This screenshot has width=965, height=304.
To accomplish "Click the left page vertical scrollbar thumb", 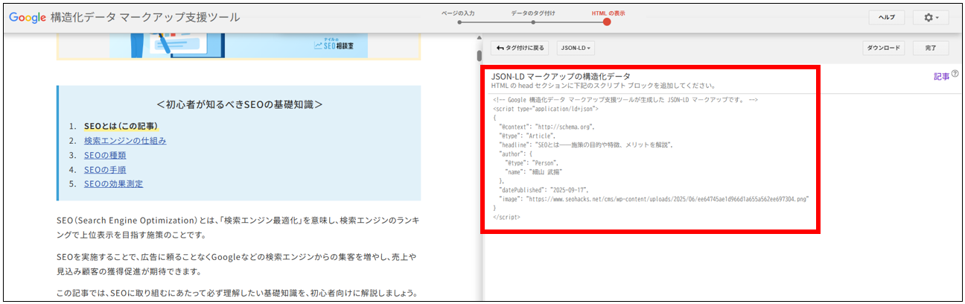I will tap(480, 56).
